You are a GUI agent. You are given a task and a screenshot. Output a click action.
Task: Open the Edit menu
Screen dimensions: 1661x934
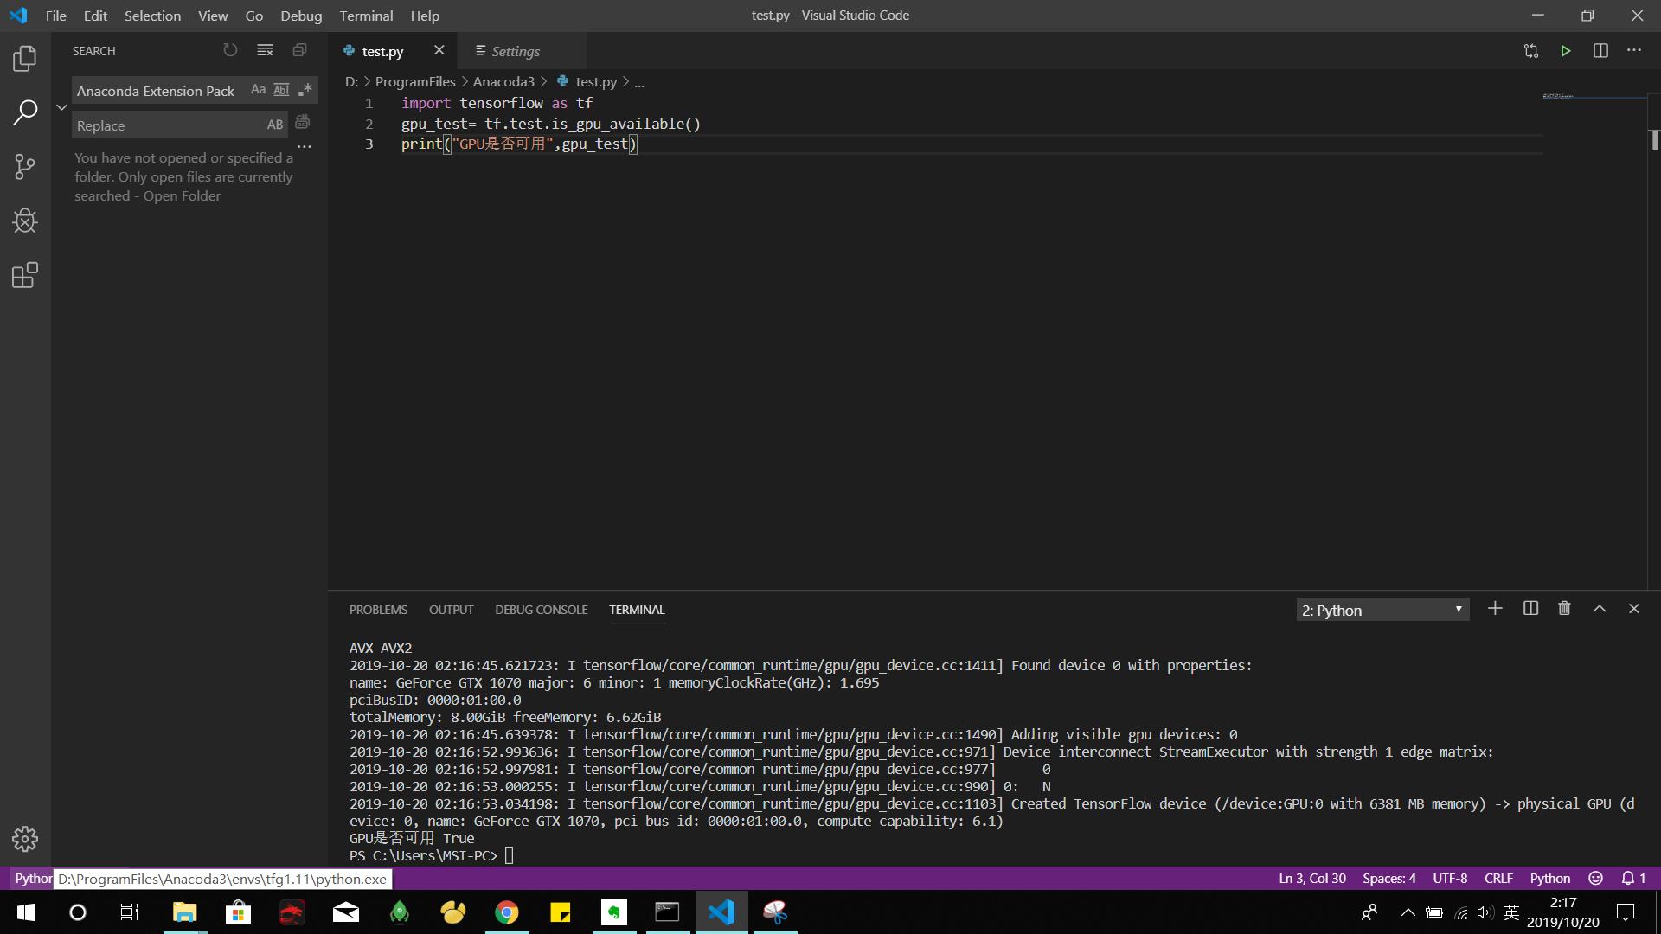tap(95, 16)
